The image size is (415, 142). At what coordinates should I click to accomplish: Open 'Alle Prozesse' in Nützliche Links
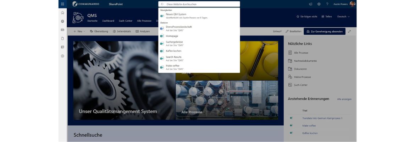pos(301,53)
